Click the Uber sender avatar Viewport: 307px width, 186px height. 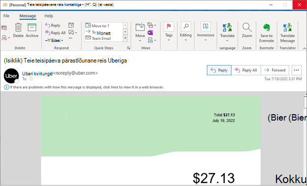coord(11,76)
